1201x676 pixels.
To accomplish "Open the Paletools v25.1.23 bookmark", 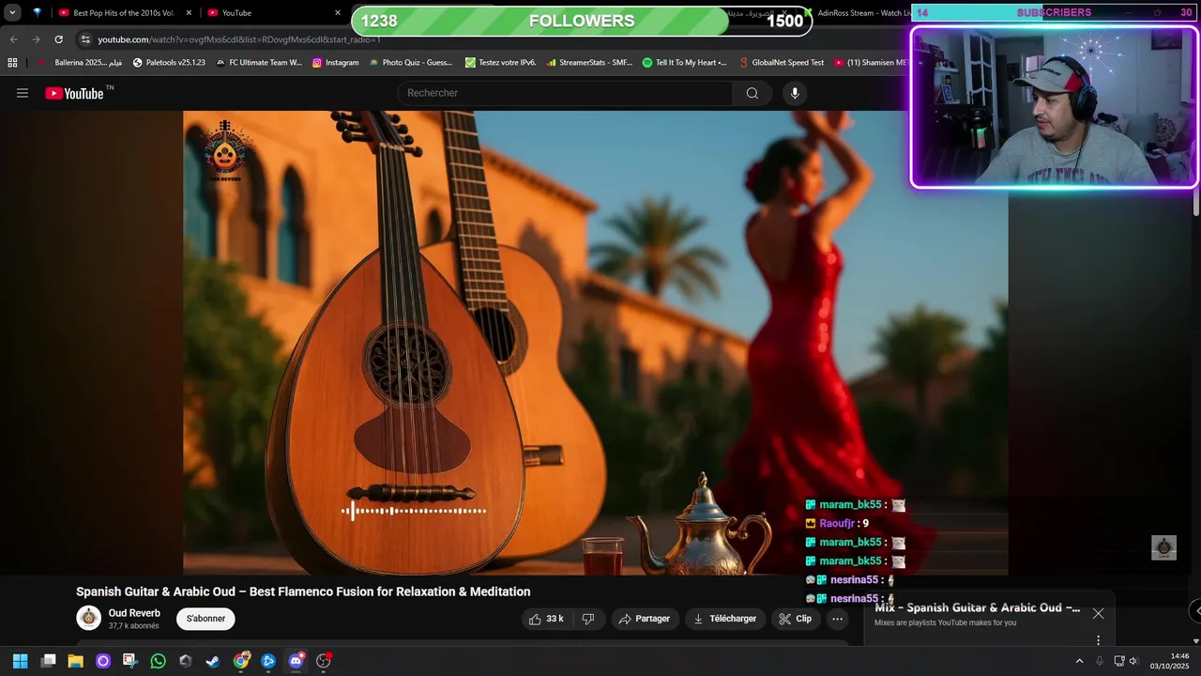I will 169,63.
